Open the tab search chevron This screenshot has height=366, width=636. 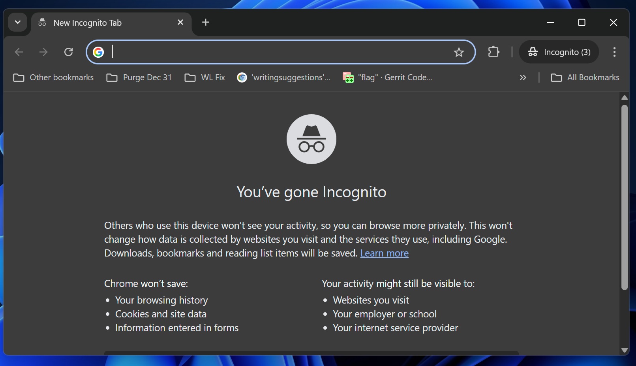tap(17, 23)
